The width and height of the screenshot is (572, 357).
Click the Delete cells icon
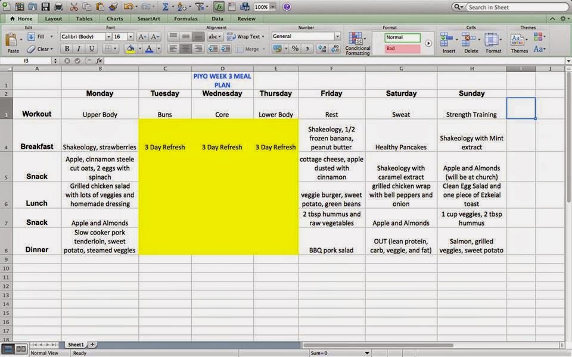[x=469, y=39]
